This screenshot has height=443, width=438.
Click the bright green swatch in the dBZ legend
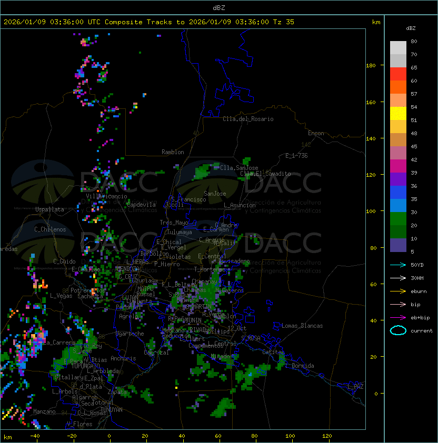click(398, 218)
